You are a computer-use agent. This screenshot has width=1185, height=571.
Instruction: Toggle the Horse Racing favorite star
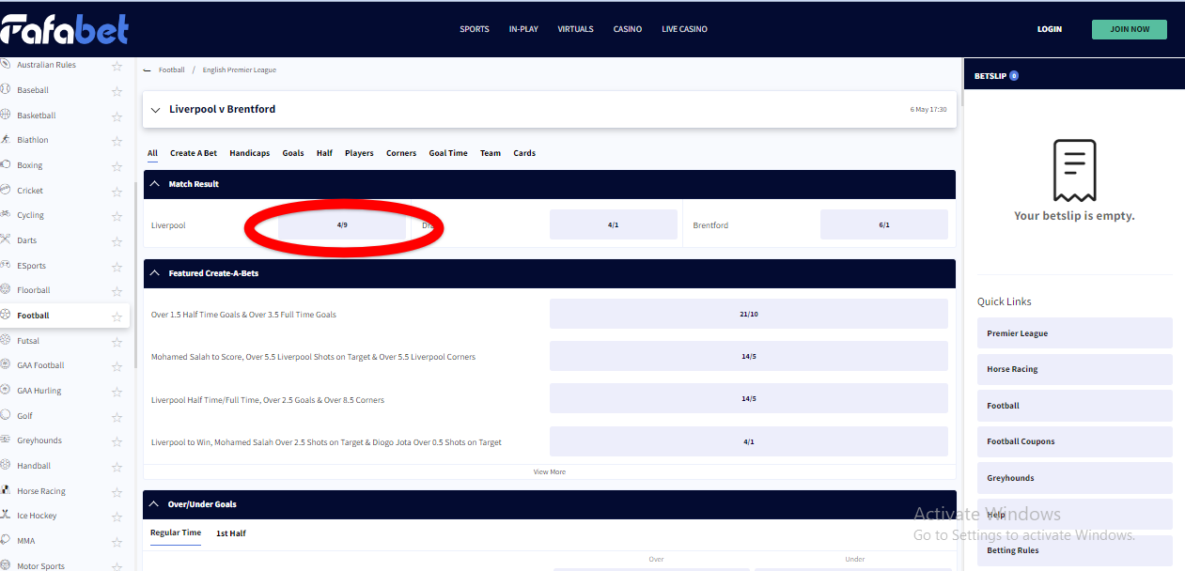pyautogui.click(x=117, y=491)
